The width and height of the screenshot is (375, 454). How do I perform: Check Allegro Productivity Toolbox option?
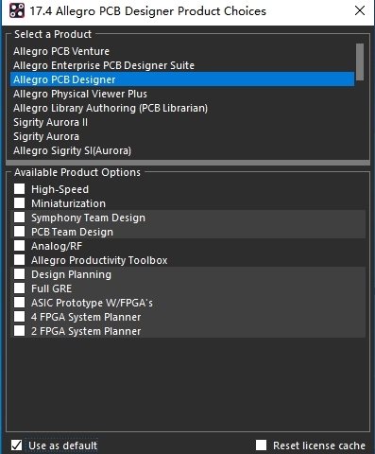coord(19,260)
